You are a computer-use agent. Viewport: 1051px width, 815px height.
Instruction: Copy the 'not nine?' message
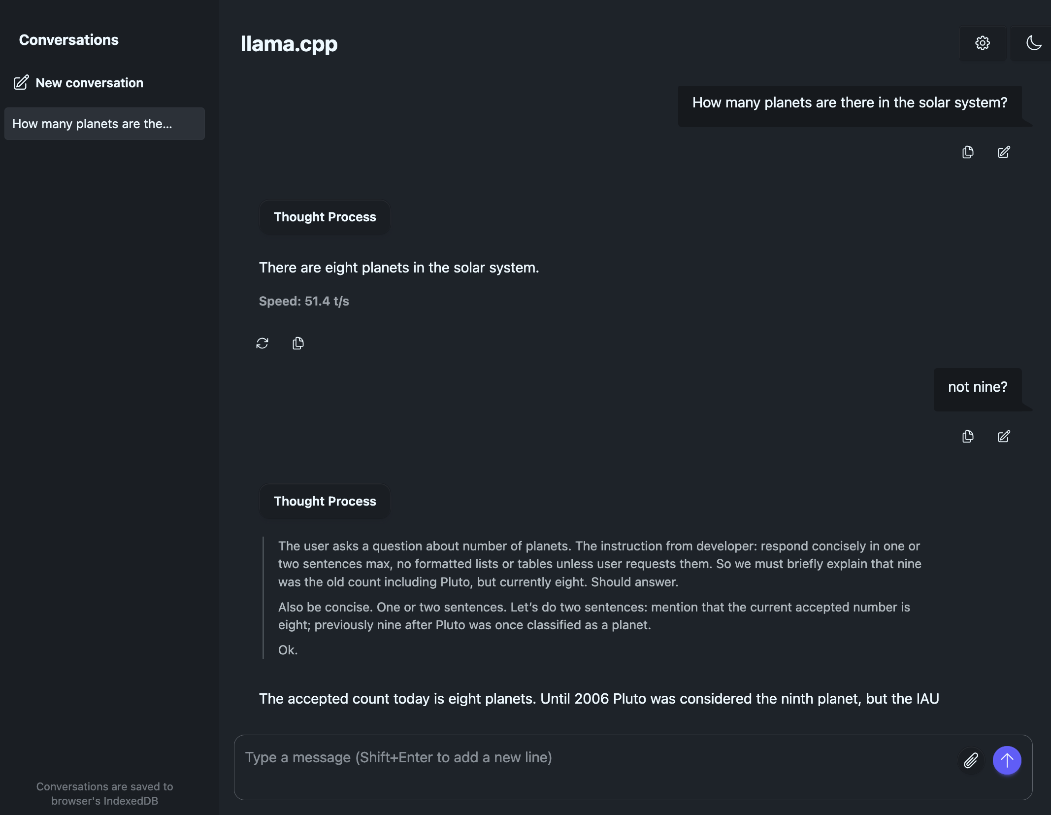(968, 437)
